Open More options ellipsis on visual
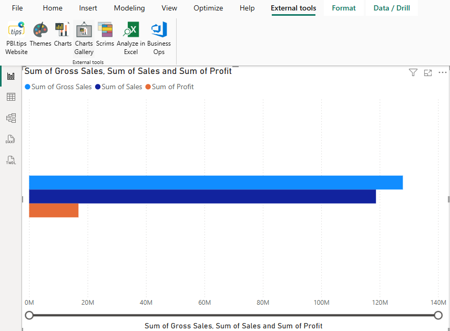Viewport: 450px width, 331px height. pos(443,73)
